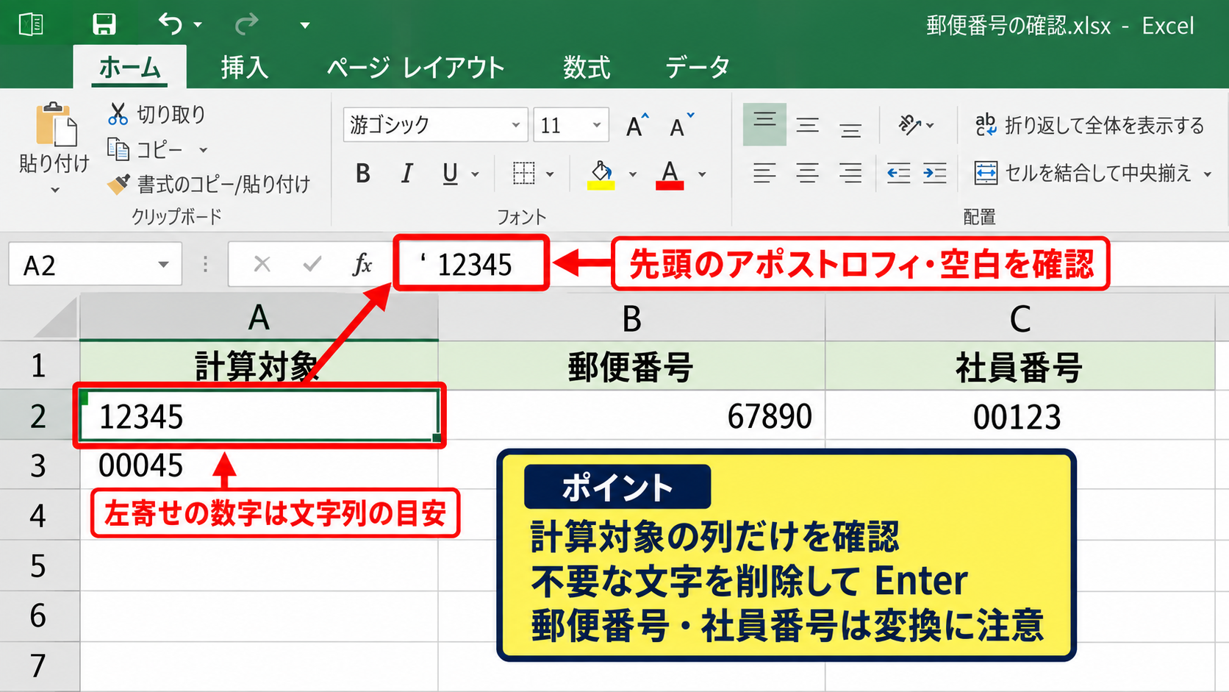
Task: Click the increase indent icon
Action: 935,173
